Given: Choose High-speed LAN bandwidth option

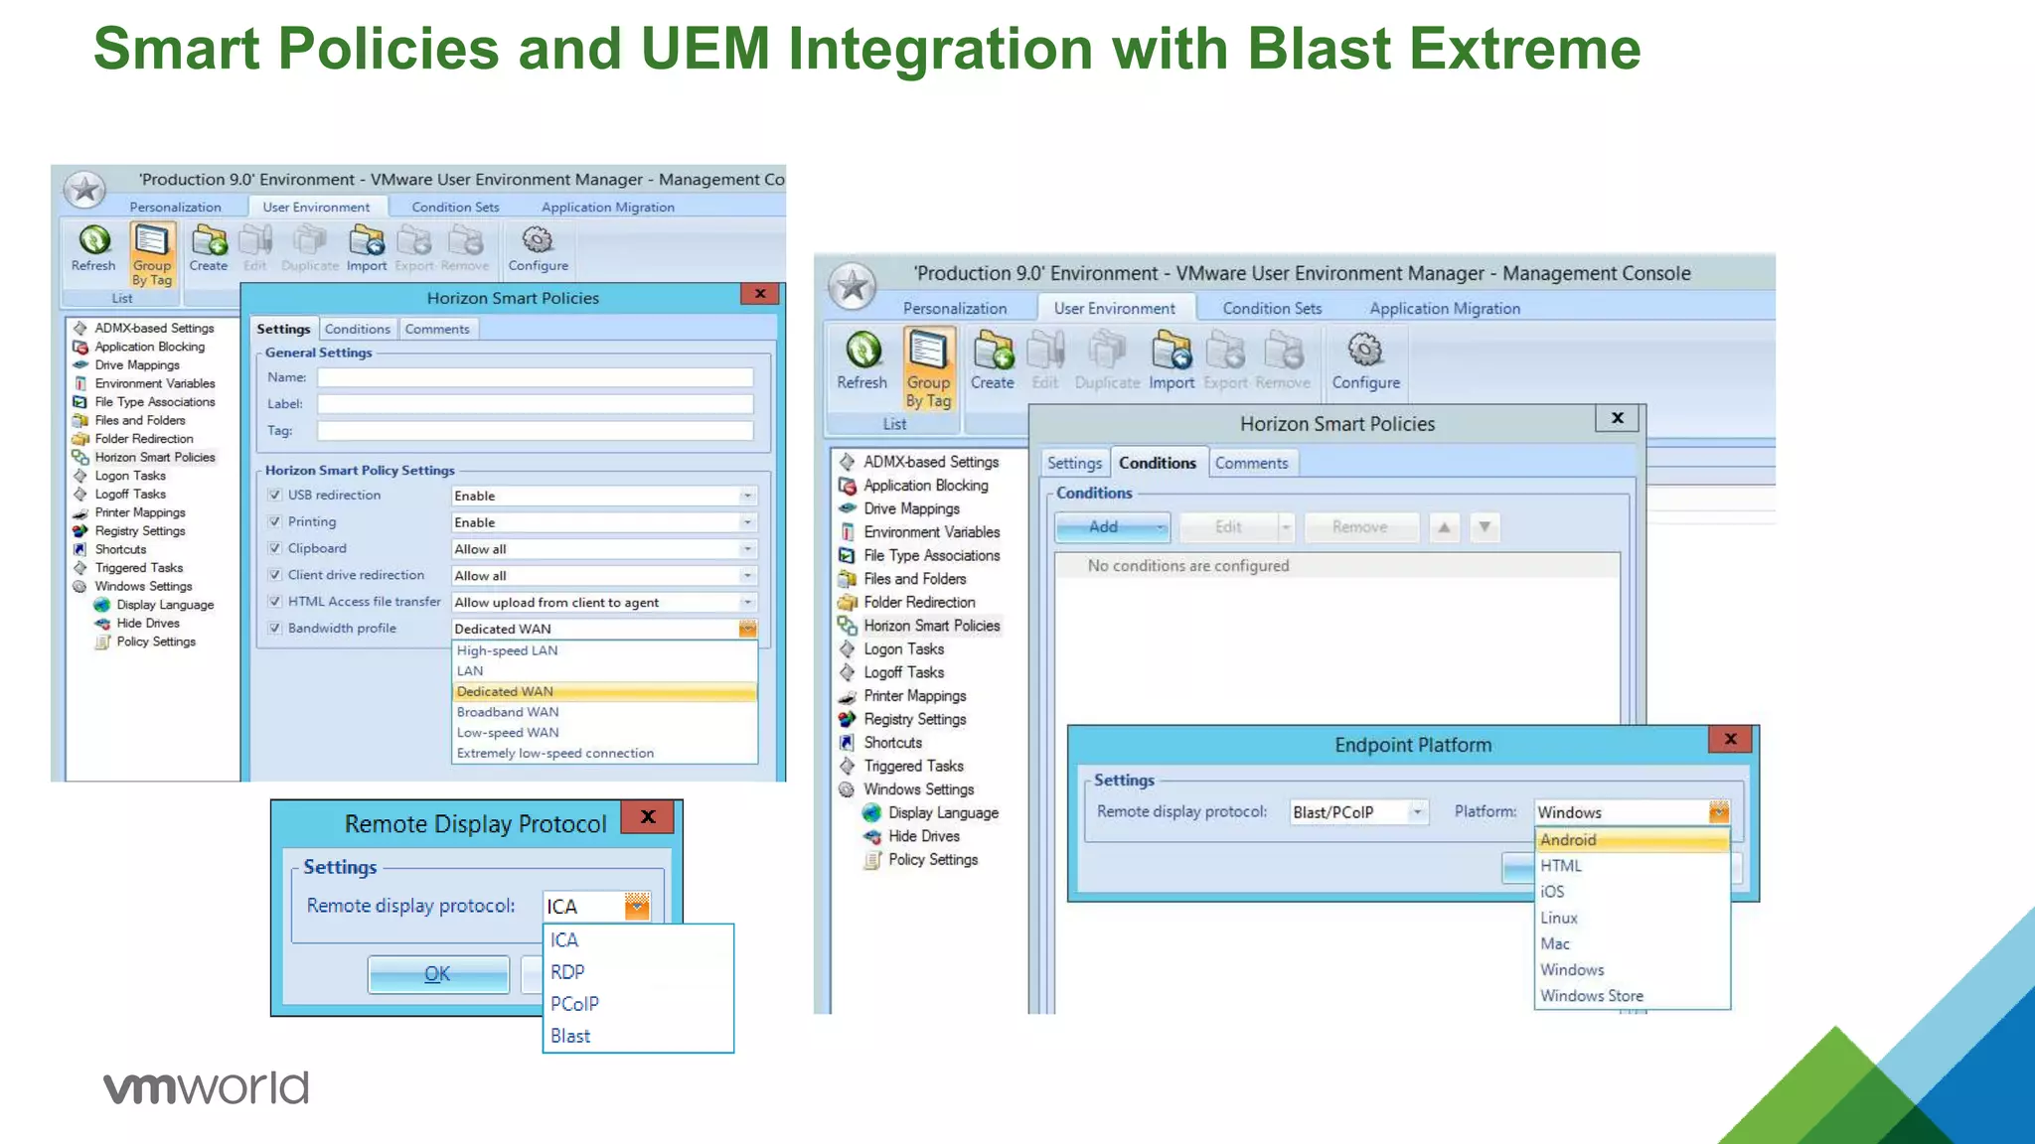Looking at the screenshot, I should (604, 650).
